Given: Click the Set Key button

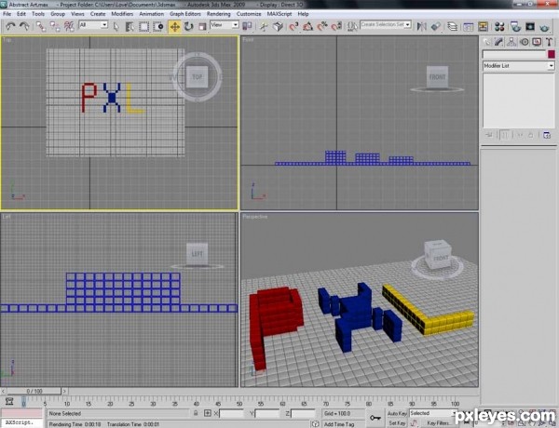Looking at the screenshot, I should (x=397, y=423).
